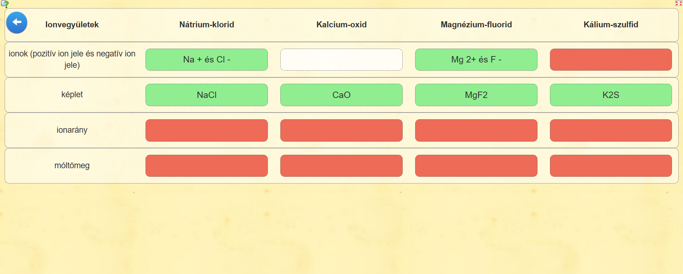Select the K2S formula cell
Screen dimensions: 683x274
[x=611, y=95]
